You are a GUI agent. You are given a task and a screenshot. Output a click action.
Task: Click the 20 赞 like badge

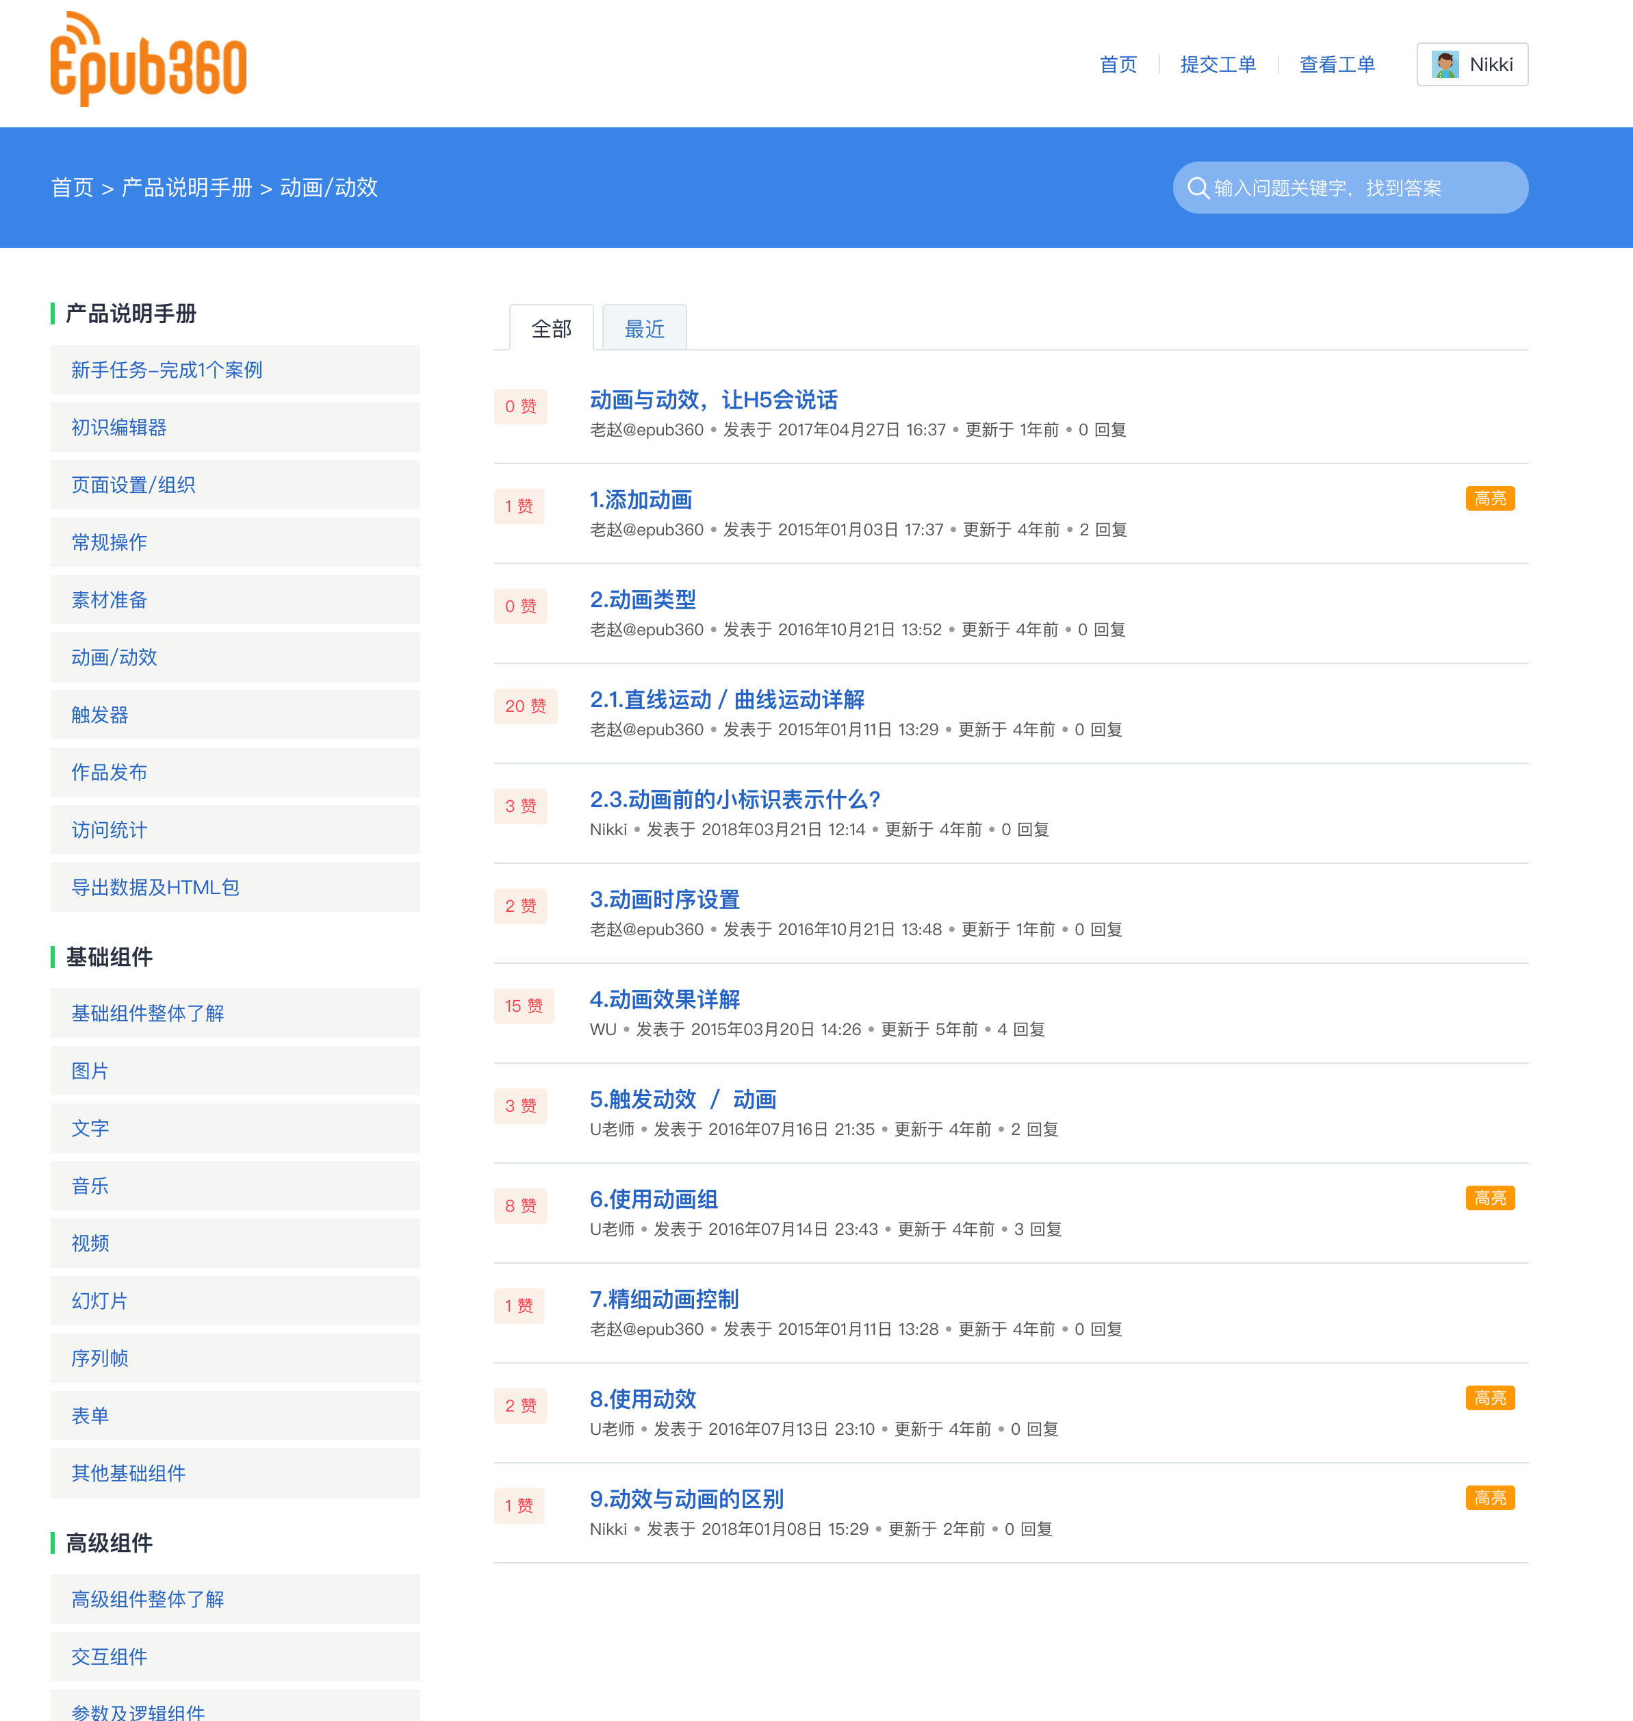point(525,706)
